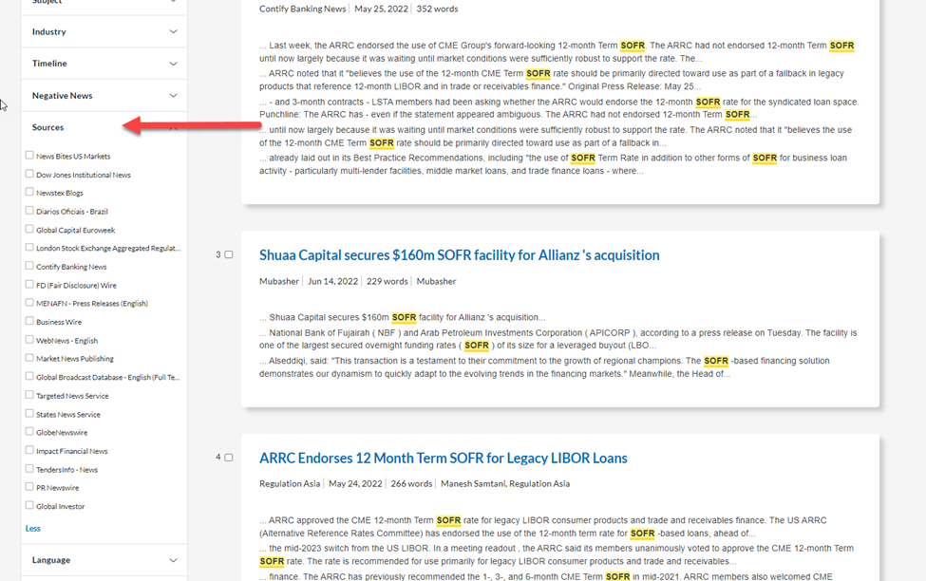The image size is (926, 581).
Task: Click the 352 words count text
Action: pyautogui.click(x=437, y=9)
